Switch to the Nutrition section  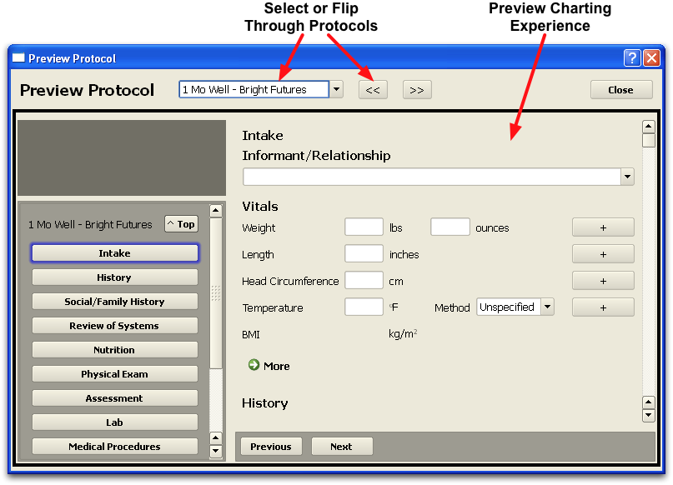click(114, 350)
